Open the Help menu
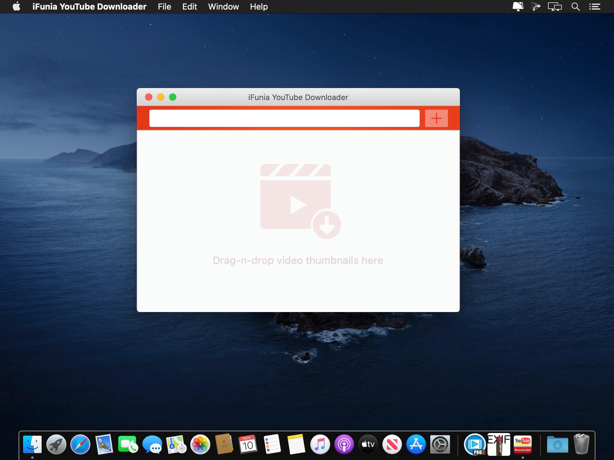The width and height of the screenshot is (614, 460). pyautogui.click(x=259, y=7)
